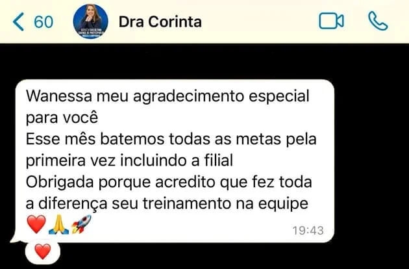This screenshot has height=269, width=409.
Task: Click header space between name and video icon
Action: click(260, 21)
